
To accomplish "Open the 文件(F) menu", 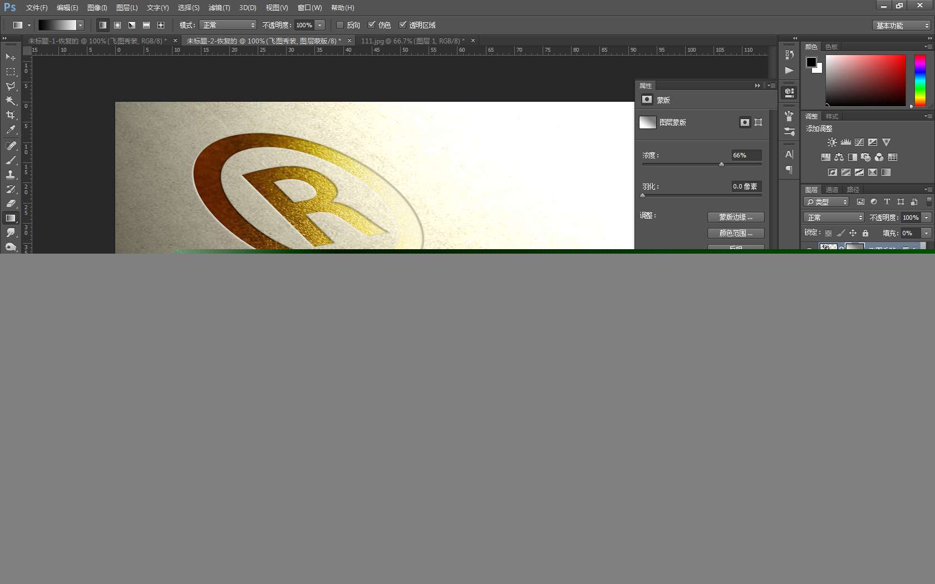I will (x=37, y=8).
